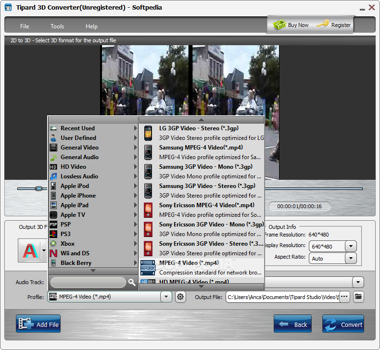The image size is (380, 350).
Task: Click the playback seek slider handle
Action: point(39,188)
